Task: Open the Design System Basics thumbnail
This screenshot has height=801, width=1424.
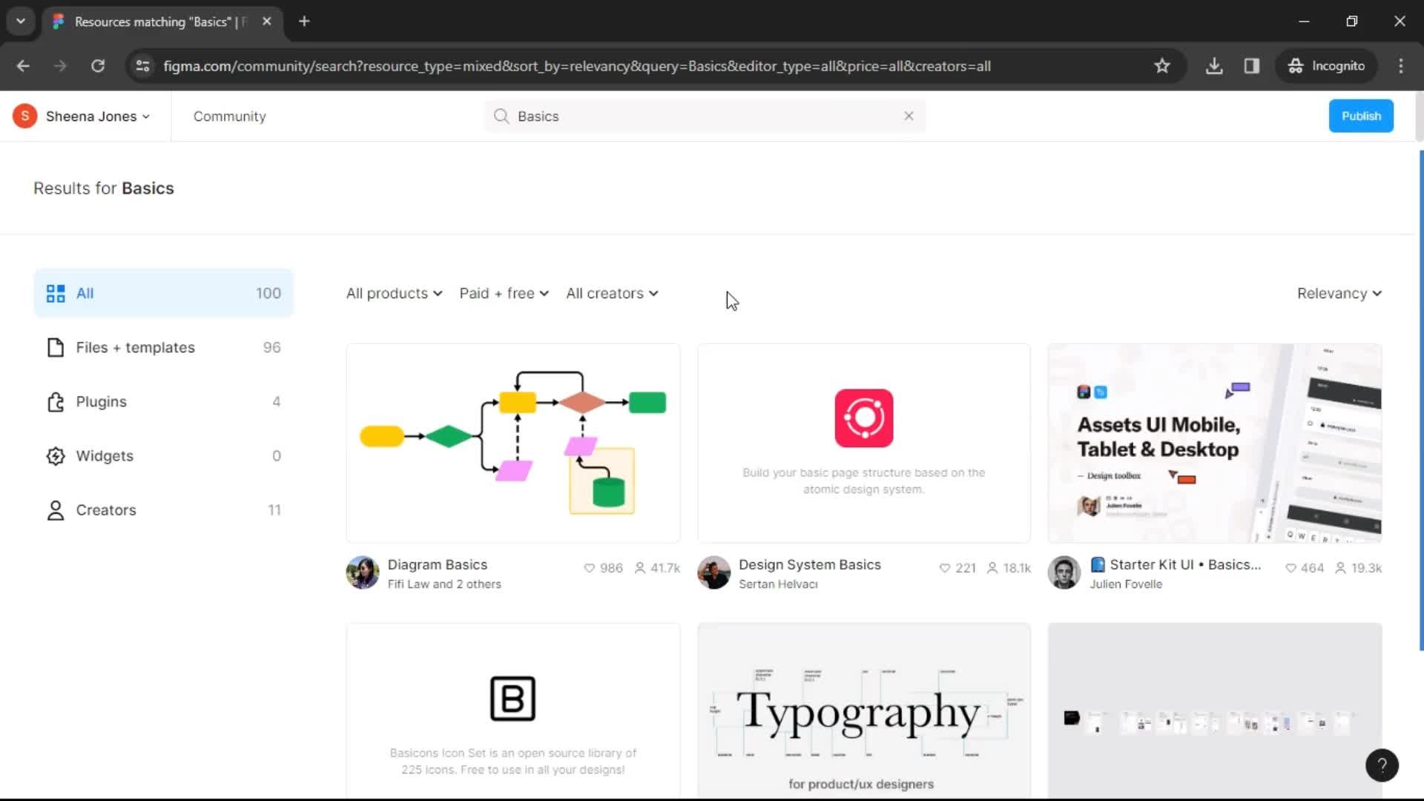Action: pos(863,443)
